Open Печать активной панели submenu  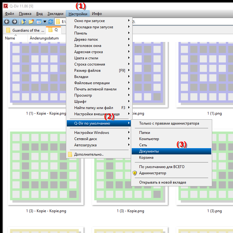[x=99, y=89]
